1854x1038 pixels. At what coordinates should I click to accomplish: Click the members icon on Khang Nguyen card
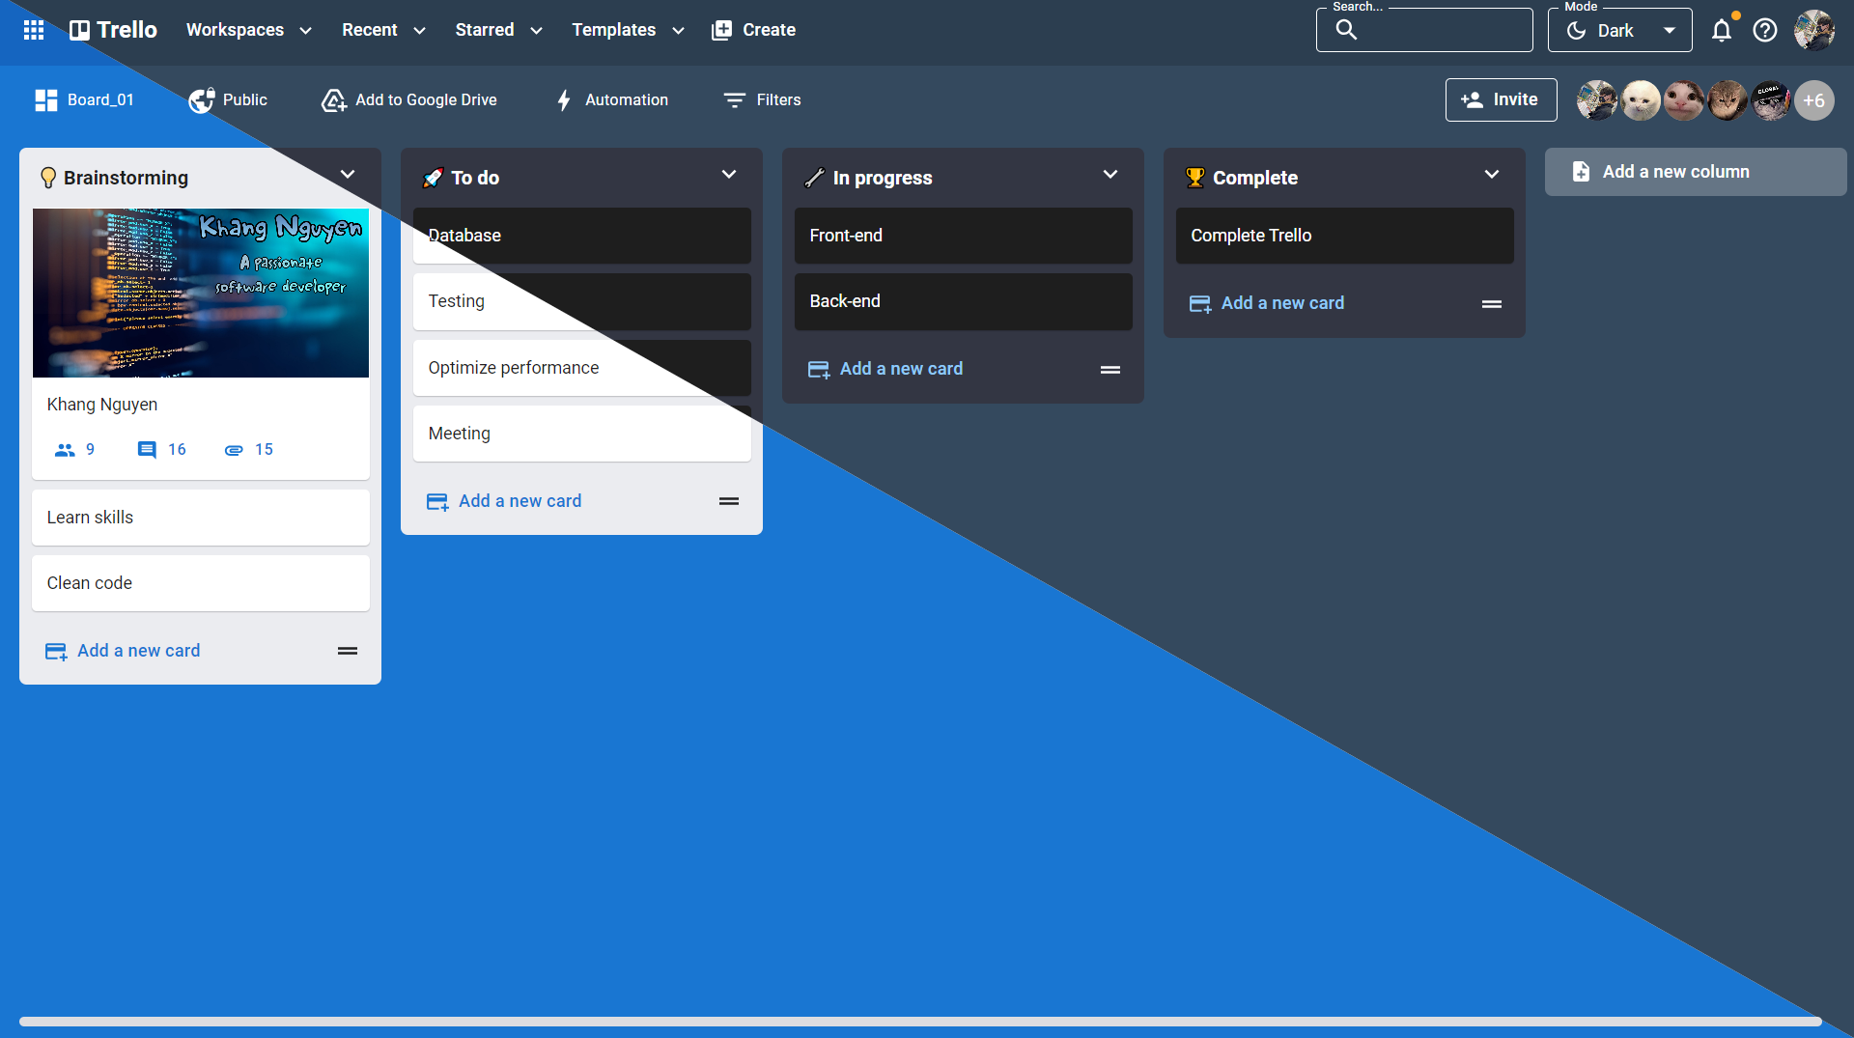(x=65, y=450)
